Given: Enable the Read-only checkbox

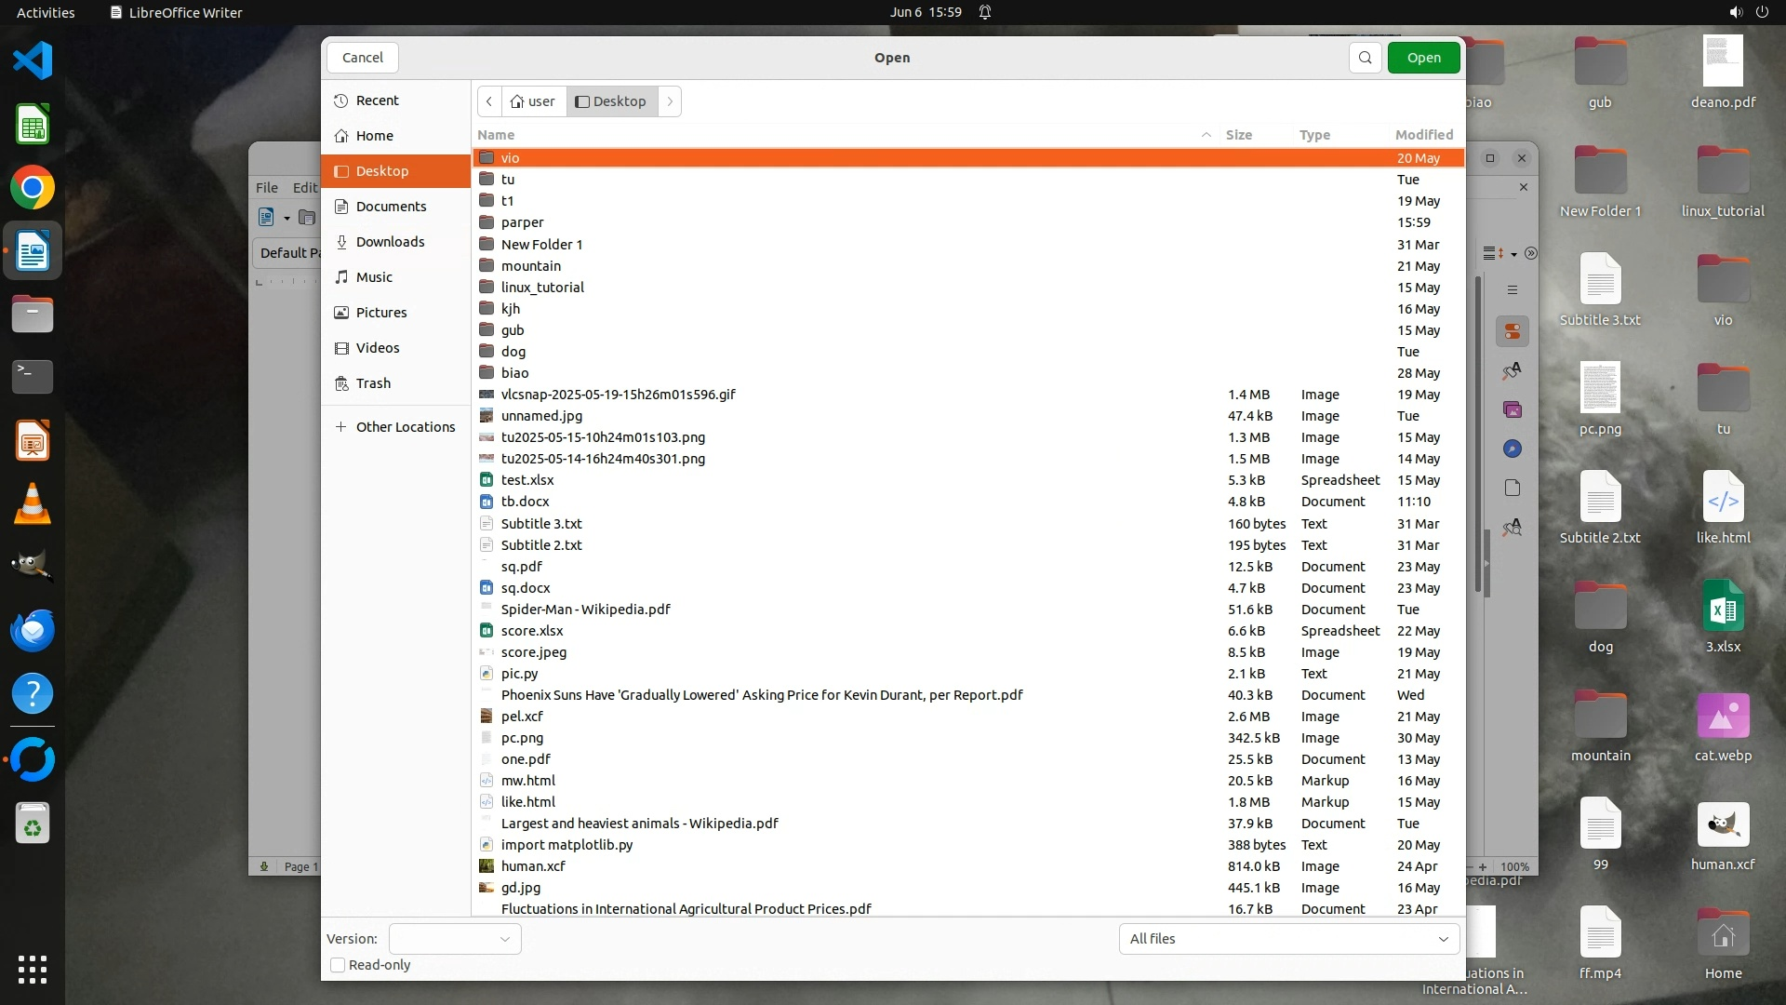Looking at the screenshot, I should 339,965.
